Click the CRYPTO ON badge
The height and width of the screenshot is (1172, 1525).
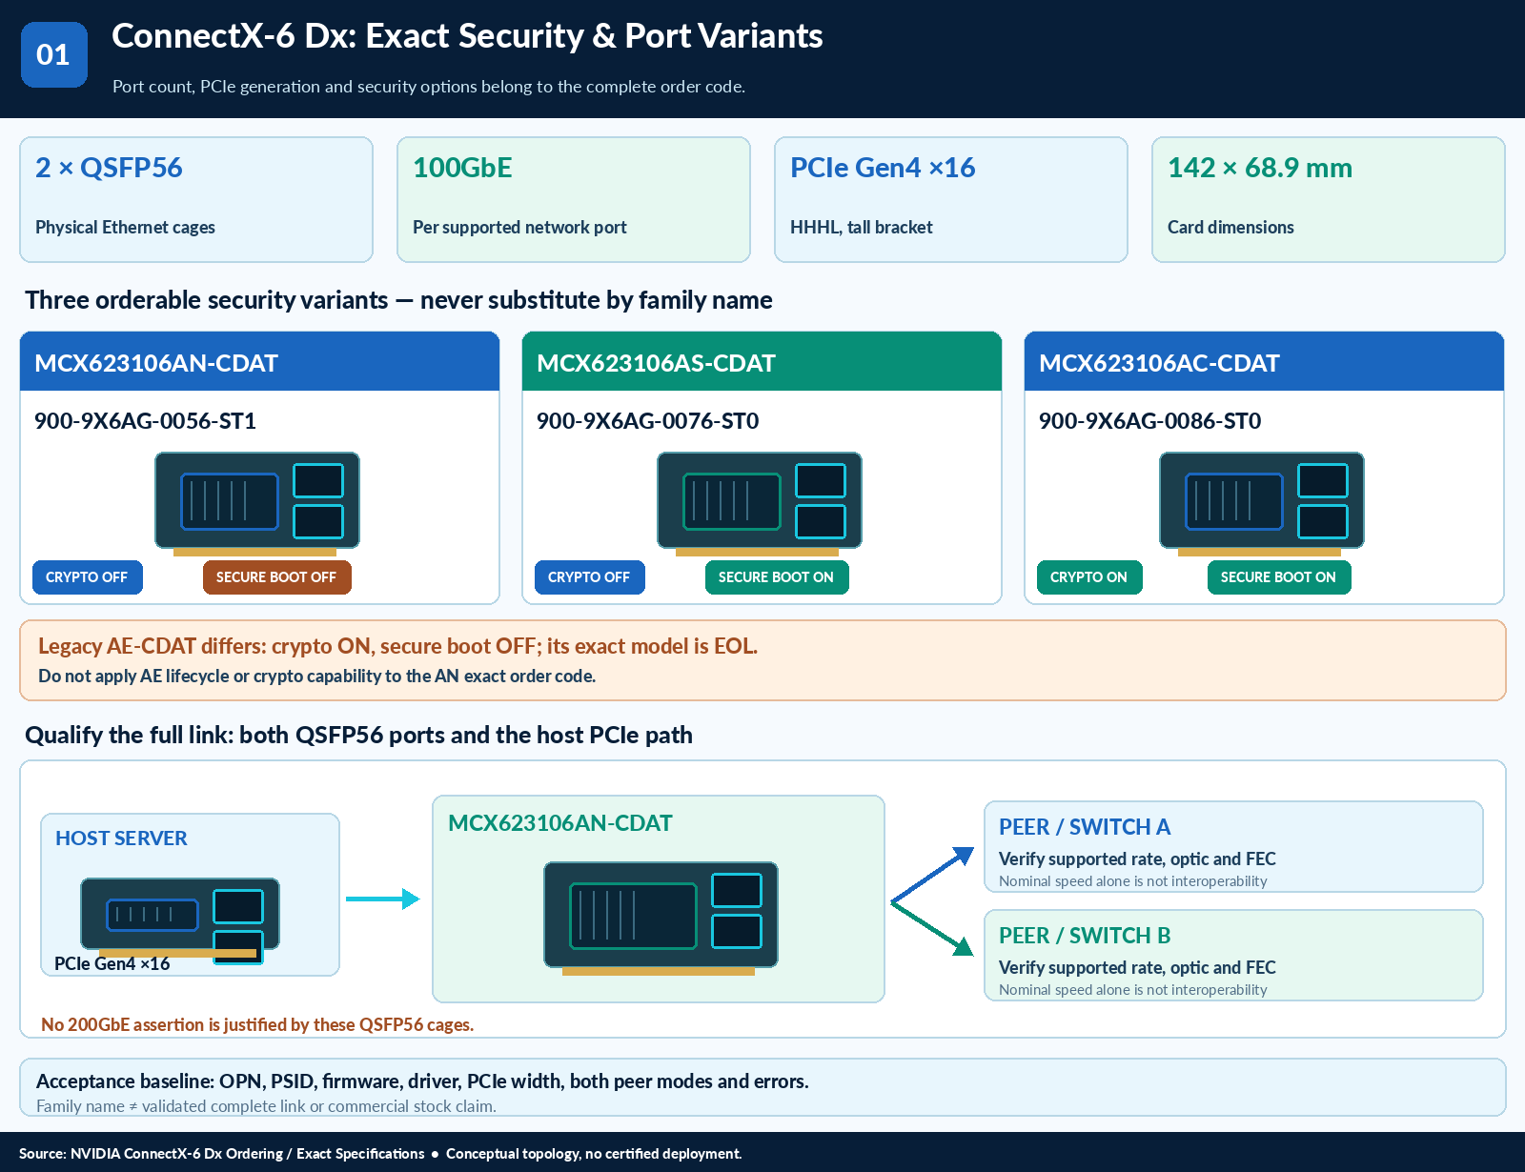(1089, 577)
